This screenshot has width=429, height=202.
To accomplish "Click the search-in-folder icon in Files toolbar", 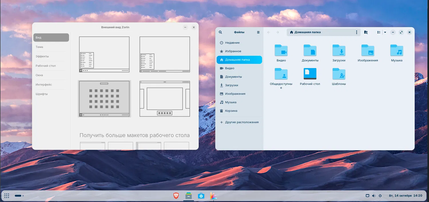I will coord(366,32).
